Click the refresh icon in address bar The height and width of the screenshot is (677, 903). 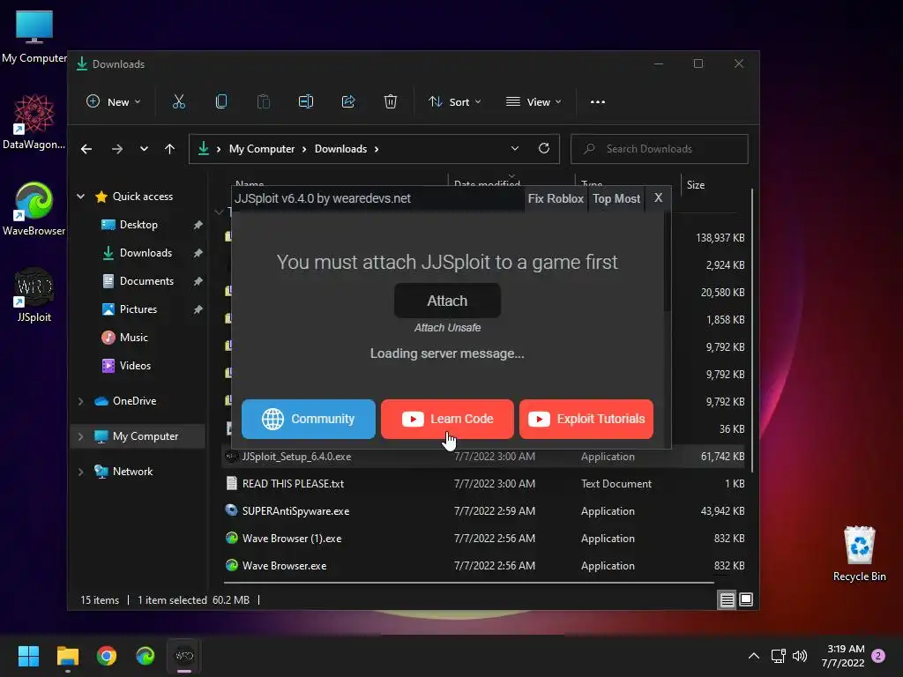(543, 148)
